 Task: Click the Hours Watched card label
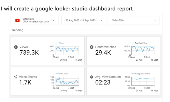pos(105,47)
